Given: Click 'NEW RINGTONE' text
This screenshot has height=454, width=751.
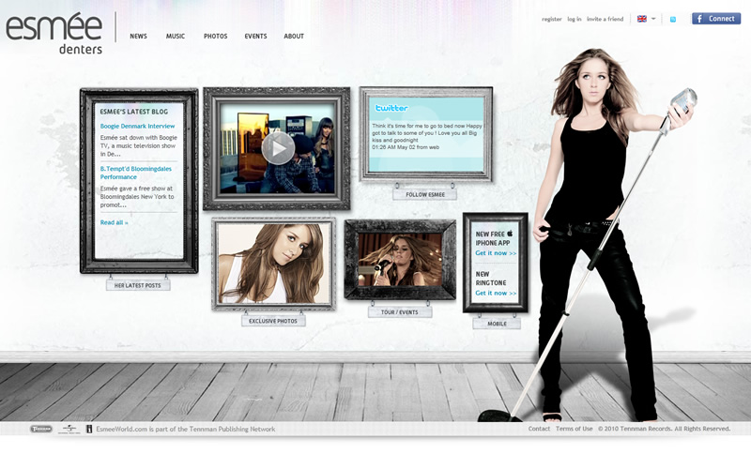Looking at the screenshot, I should point(490,279).
